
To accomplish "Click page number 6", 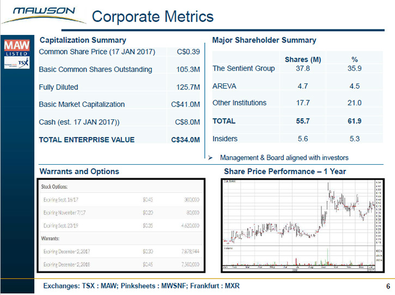I will pyautogui.click(x=388, y=286).
